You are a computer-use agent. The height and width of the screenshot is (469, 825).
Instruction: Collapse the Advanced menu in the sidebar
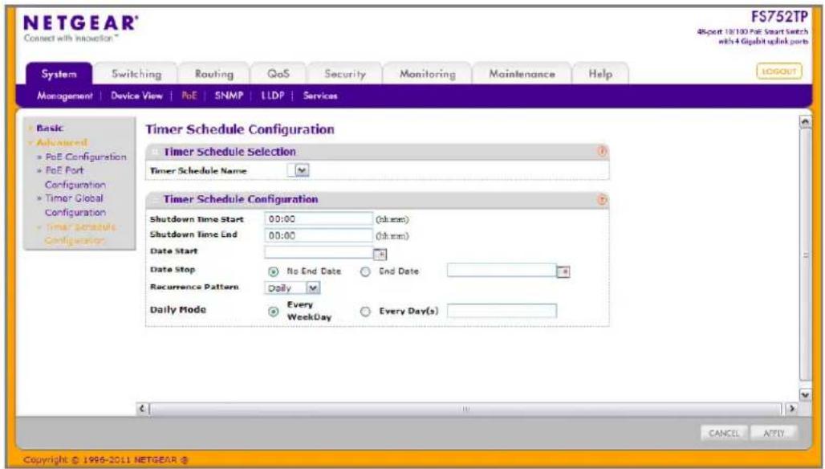pos(61,143)
